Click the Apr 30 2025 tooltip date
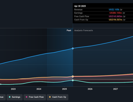The width and height of the screenshot is (133, 102). (x=80, y=6)
